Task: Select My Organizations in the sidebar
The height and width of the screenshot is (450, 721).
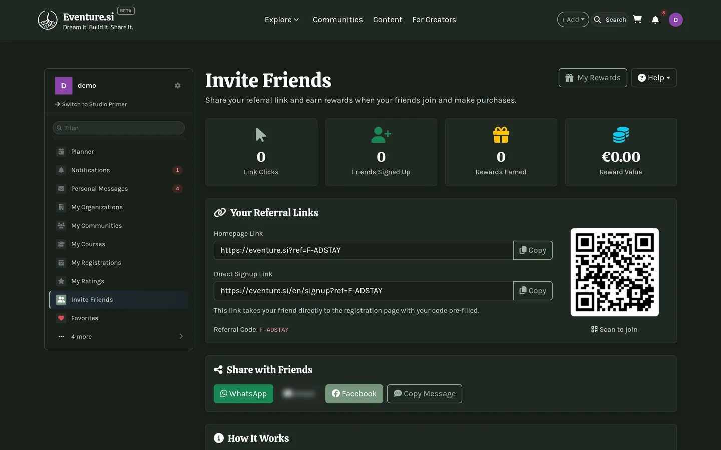Action: (x=119, y=207)
